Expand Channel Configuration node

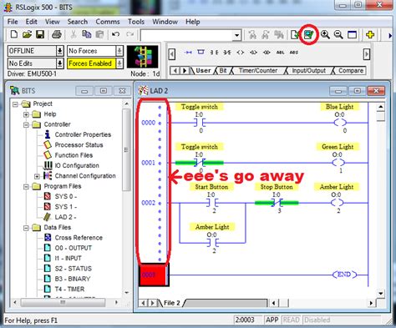pyautogui.click(x=37, y=176)
